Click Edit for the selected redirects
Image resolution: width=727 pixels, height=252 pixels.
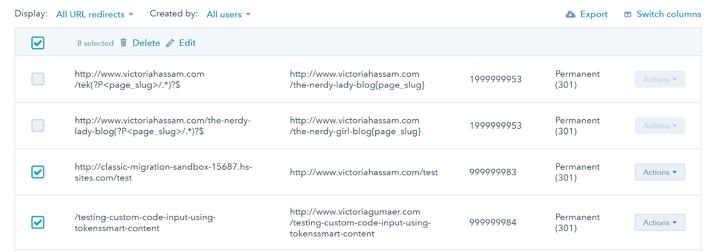[187, 43]
